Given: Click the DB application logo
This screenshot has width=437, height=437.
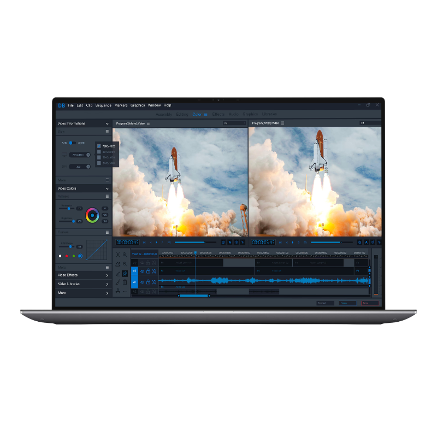Looking at the screenshot, I should coord(61,105).
